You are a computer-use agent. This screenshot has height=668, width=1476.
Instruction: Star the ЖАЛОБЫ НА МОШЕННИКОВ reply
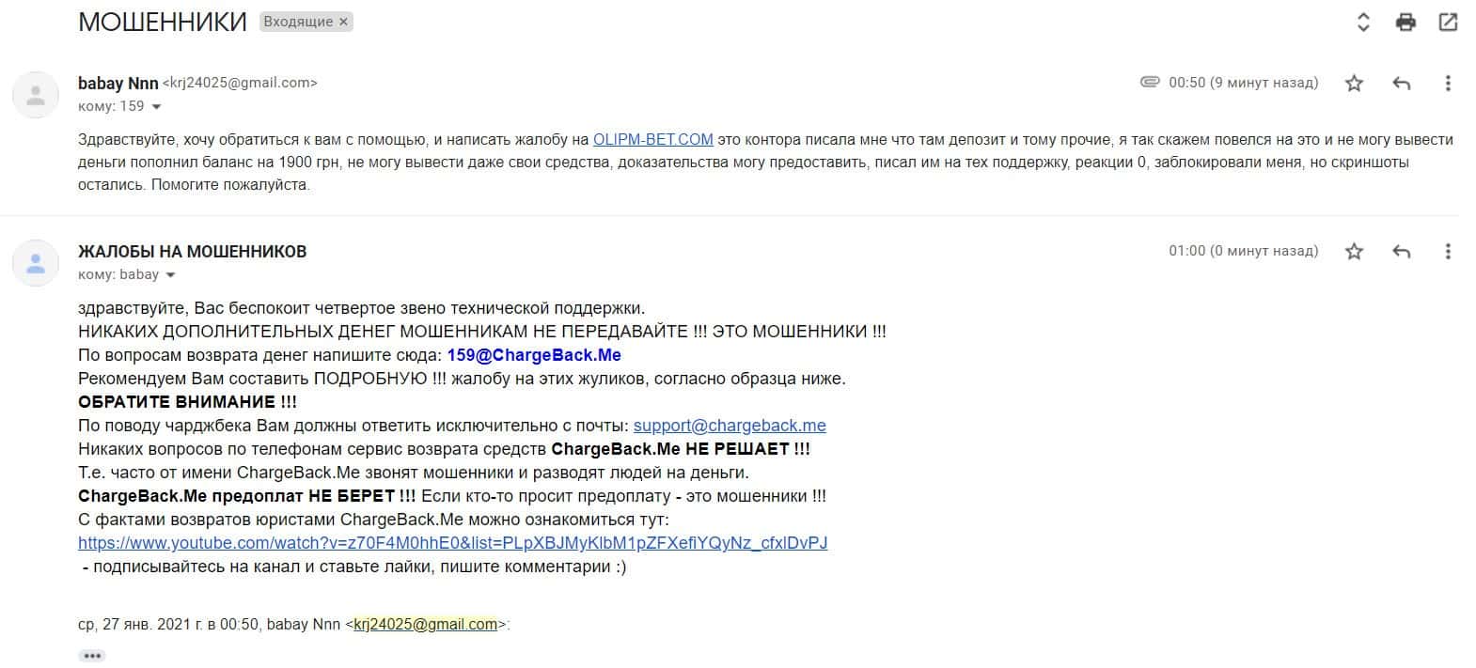coord(1354,251)
